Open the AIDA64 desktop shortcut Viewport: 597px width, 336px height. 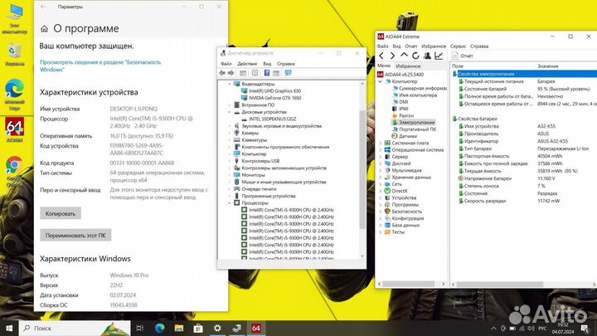tap(14, 127)
